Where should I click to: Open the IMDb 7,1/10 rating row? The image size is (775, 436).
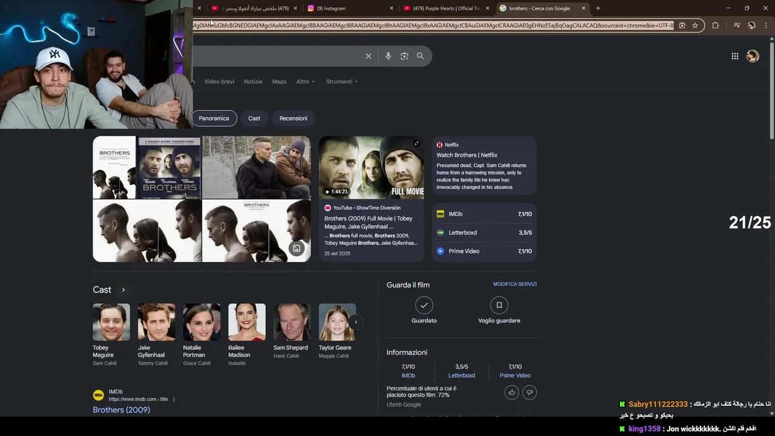pyautogui.click(x=484, y=214)
